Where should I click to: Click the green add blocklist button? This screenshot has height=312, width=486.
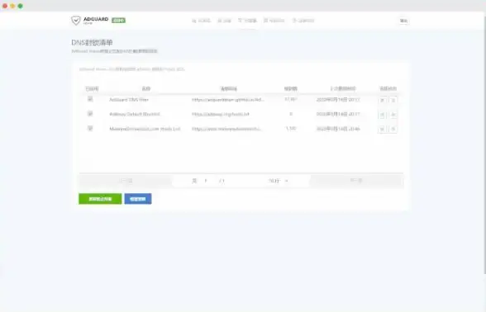point(100,199)
